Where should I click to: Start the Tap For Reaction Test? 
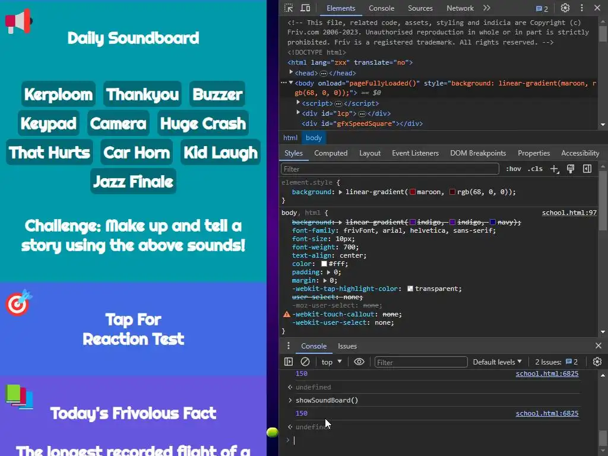pyautogui.click(x=134, y=329)
